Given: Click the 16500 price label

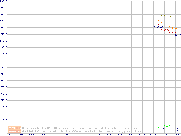Looking at the screenshot, I should [x=158, y=27].
